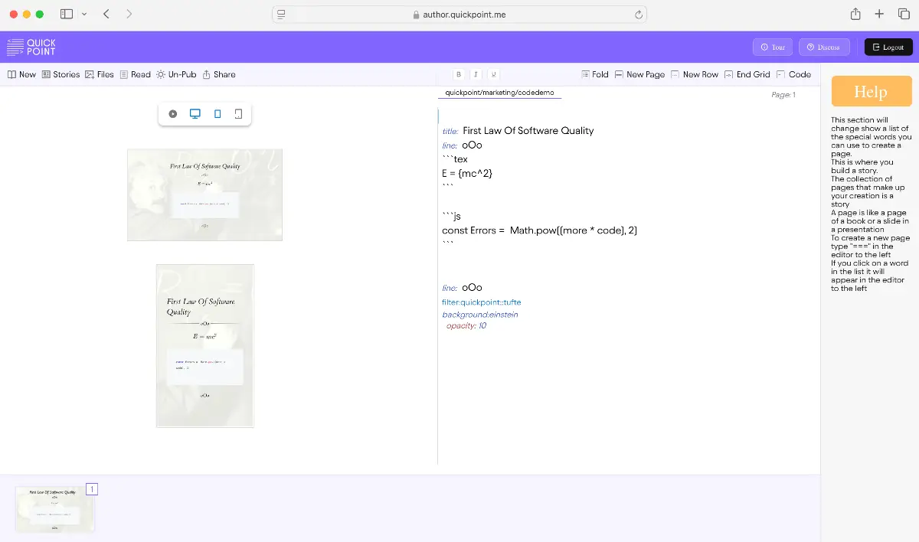
Task: Apply underline formatting with U button
Action: (493, 74)
